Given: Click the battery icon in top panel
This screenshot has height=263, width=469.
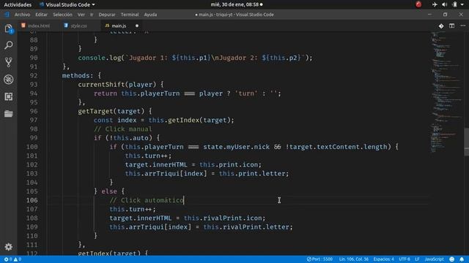Looking at the screenshot, I should [x=454, y=4].
